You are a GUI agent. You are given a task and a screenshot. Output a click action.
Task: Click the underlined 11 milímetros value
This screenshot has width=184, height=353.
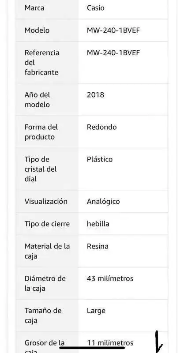110,343
